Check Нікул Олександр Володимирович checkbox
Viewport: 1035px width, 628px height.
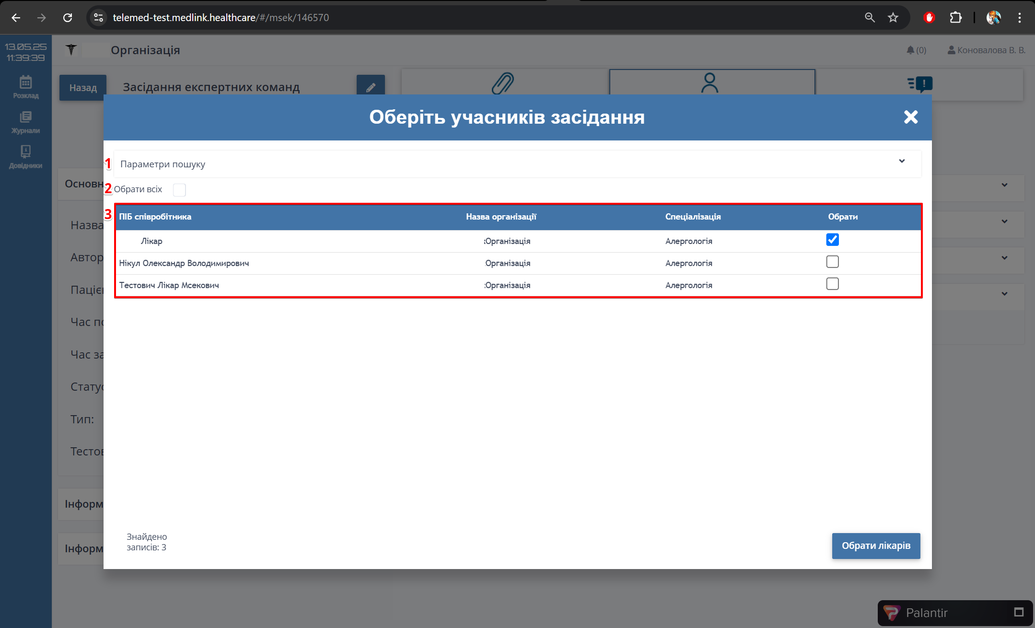(832, 262)
